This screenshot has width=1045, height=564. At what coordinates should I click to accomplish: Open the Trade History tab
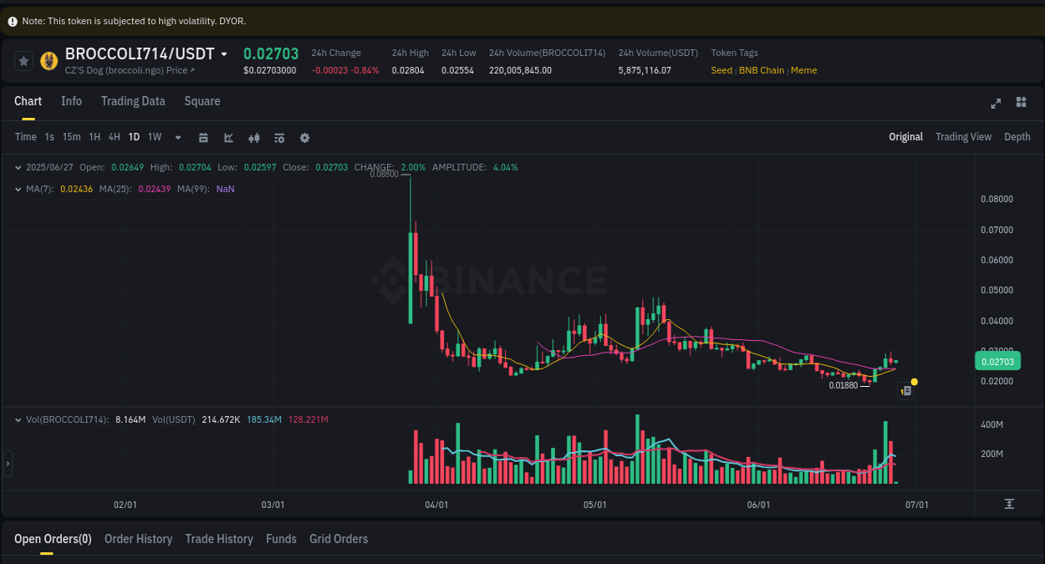coord(219,539)
